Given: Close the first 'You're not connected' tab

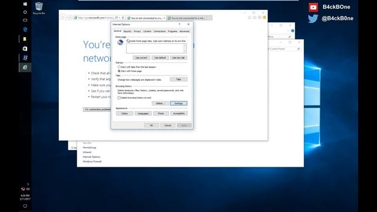Looking at the screenshot, I should (164, 18).
